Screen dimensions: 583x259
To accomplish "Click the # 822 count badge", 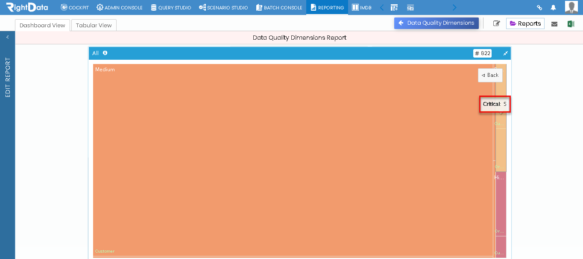I will pos(482,53).
